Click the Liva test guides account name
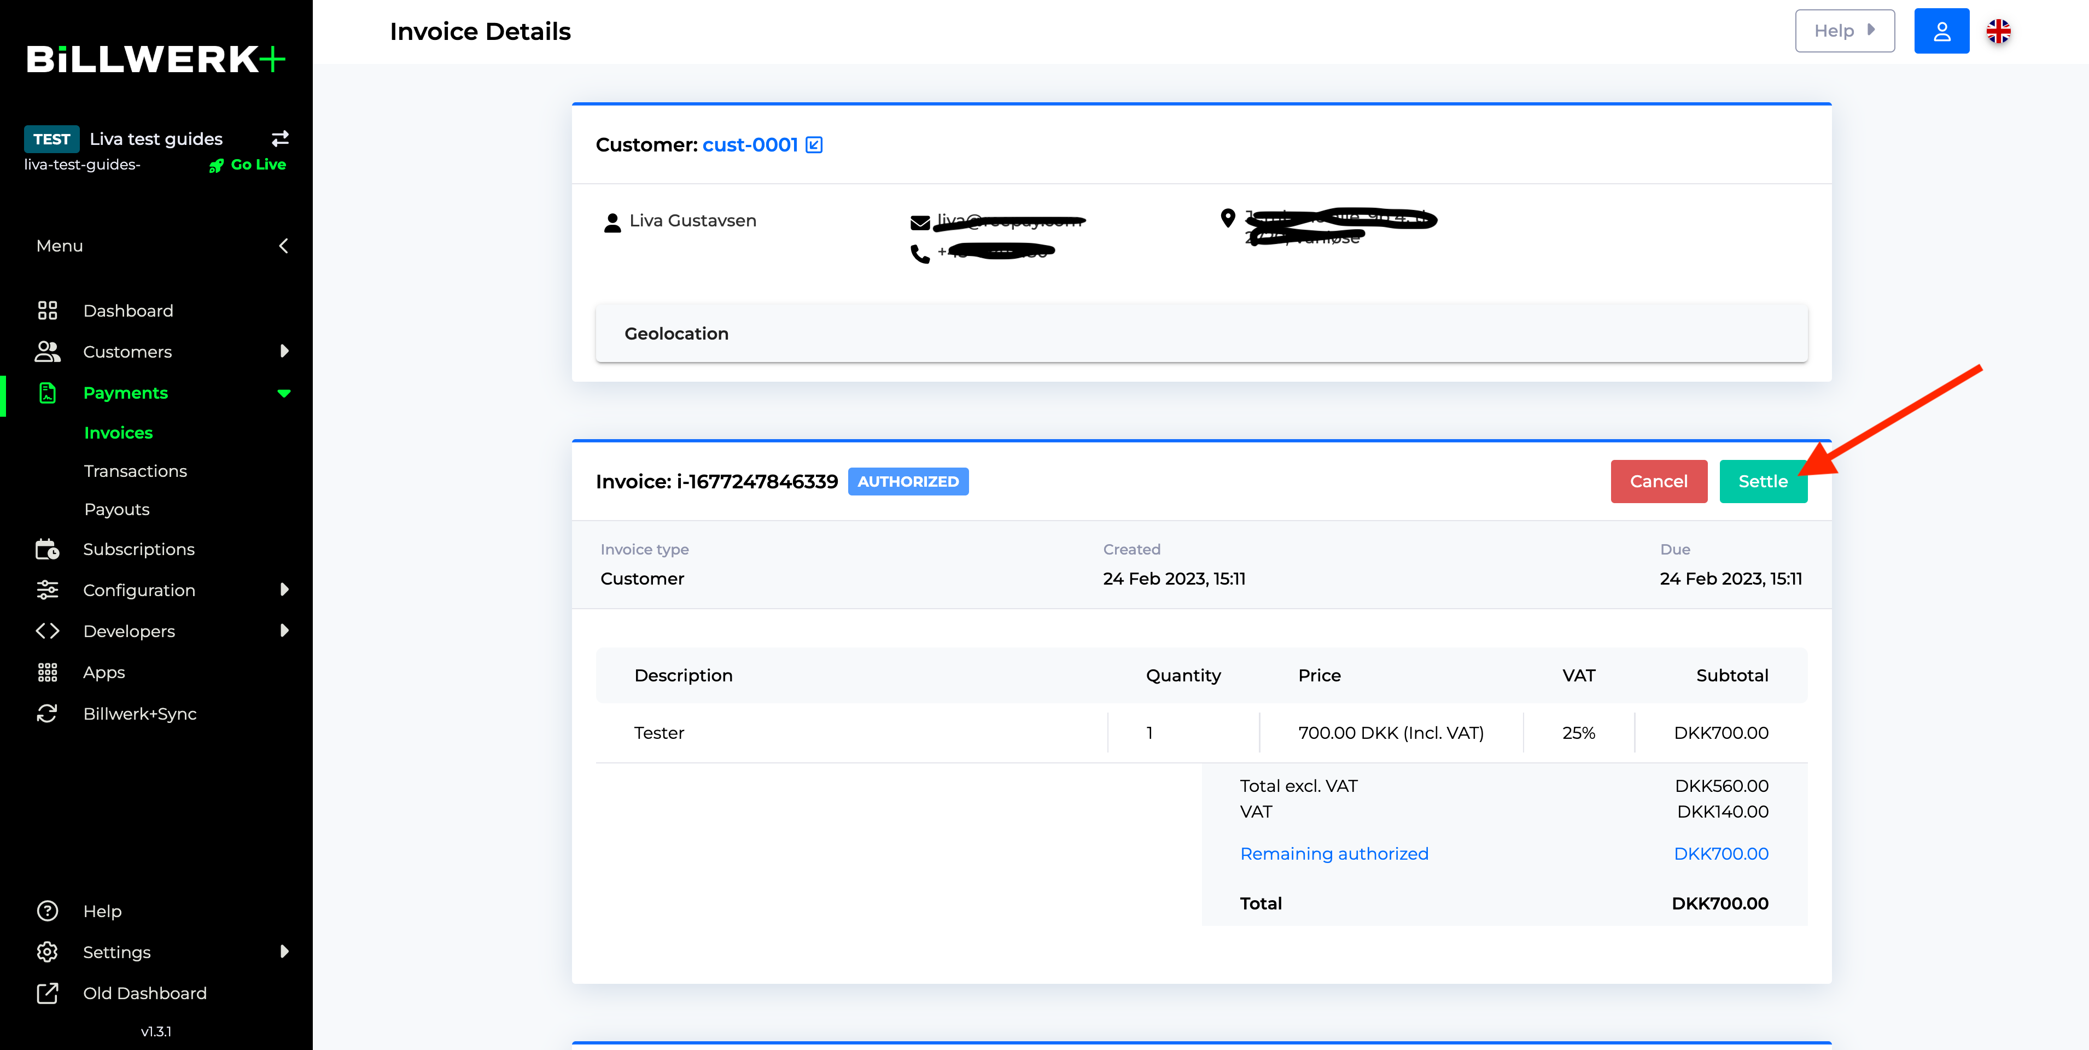 click(156, 139)
